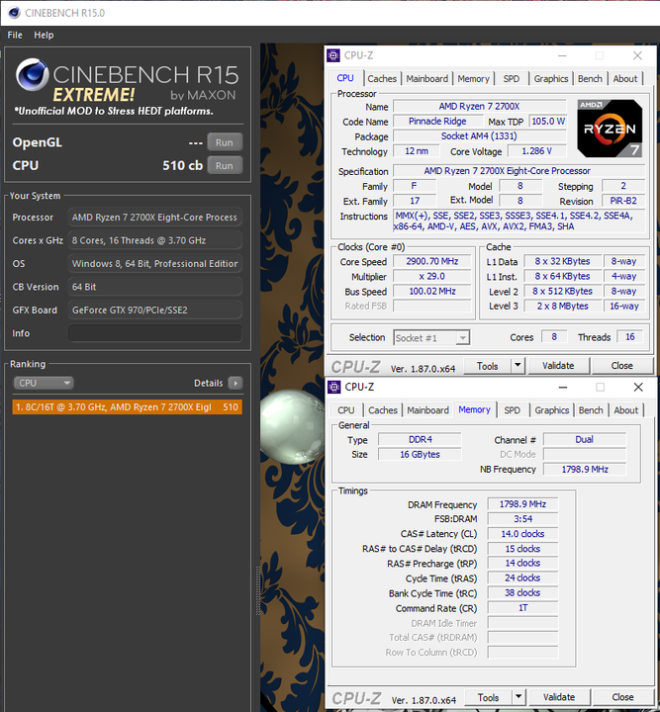Click Validate in upper CPU-Z window
This screenshot has width=660, height=712.
558,366
